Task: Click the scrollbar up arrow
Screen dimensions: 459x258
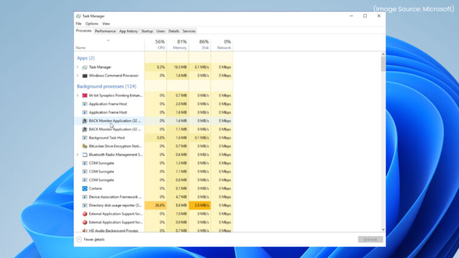Action: tap(383, 54)
